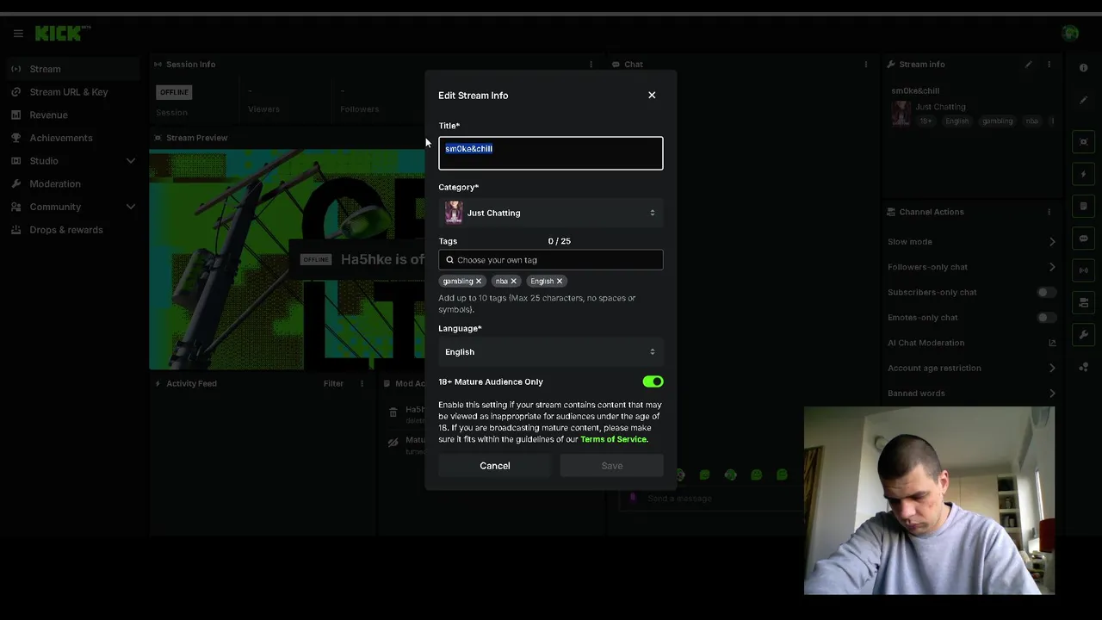Viewport: 1102px width, 620px height.
Task: Toggle the Session info broadcast icon
Action: 1084,270
